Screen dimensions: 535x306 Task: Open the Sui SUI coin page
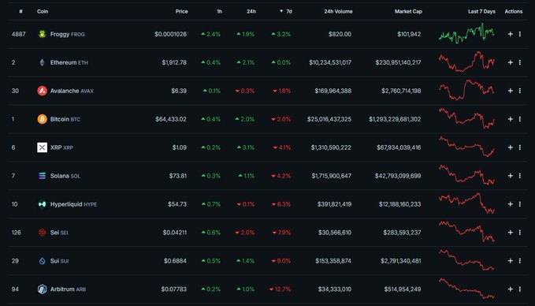[59, 261]
